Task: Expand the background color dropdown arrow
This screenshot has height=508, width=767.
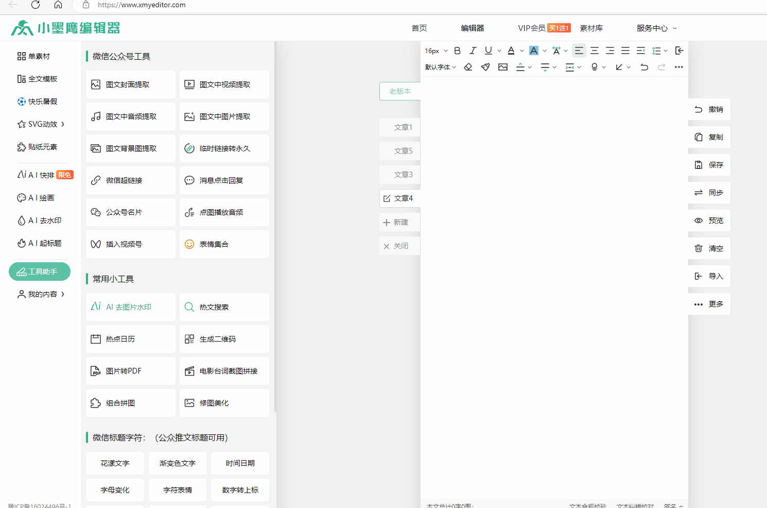Action: click(545, 50)
